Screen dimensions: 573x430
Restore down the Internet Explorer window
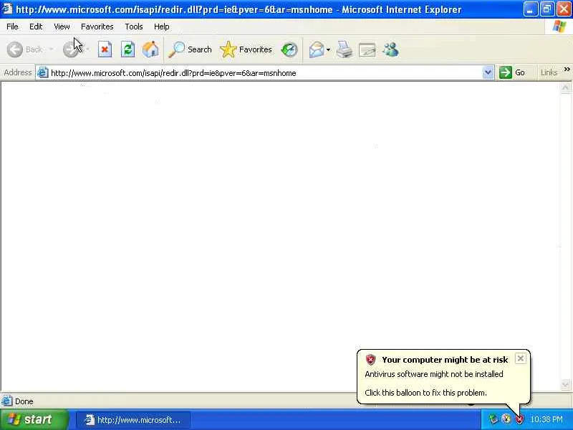tap(546, 9)
